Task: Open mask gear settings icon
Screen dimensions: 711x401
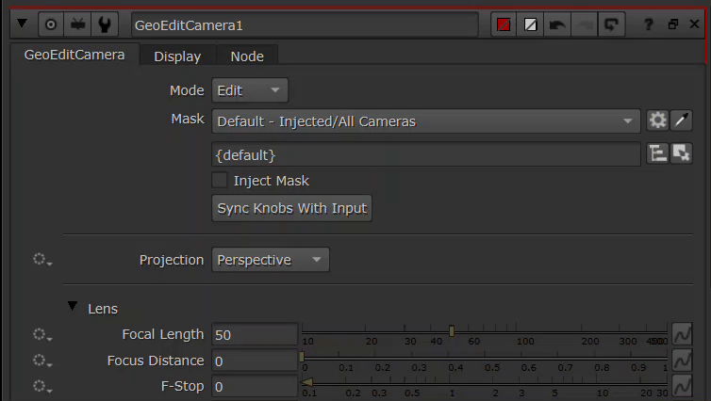Action: pos(657,120)
